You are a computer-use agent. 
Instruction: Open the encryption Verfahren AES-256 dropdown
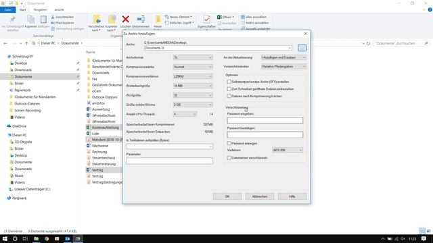288,150
